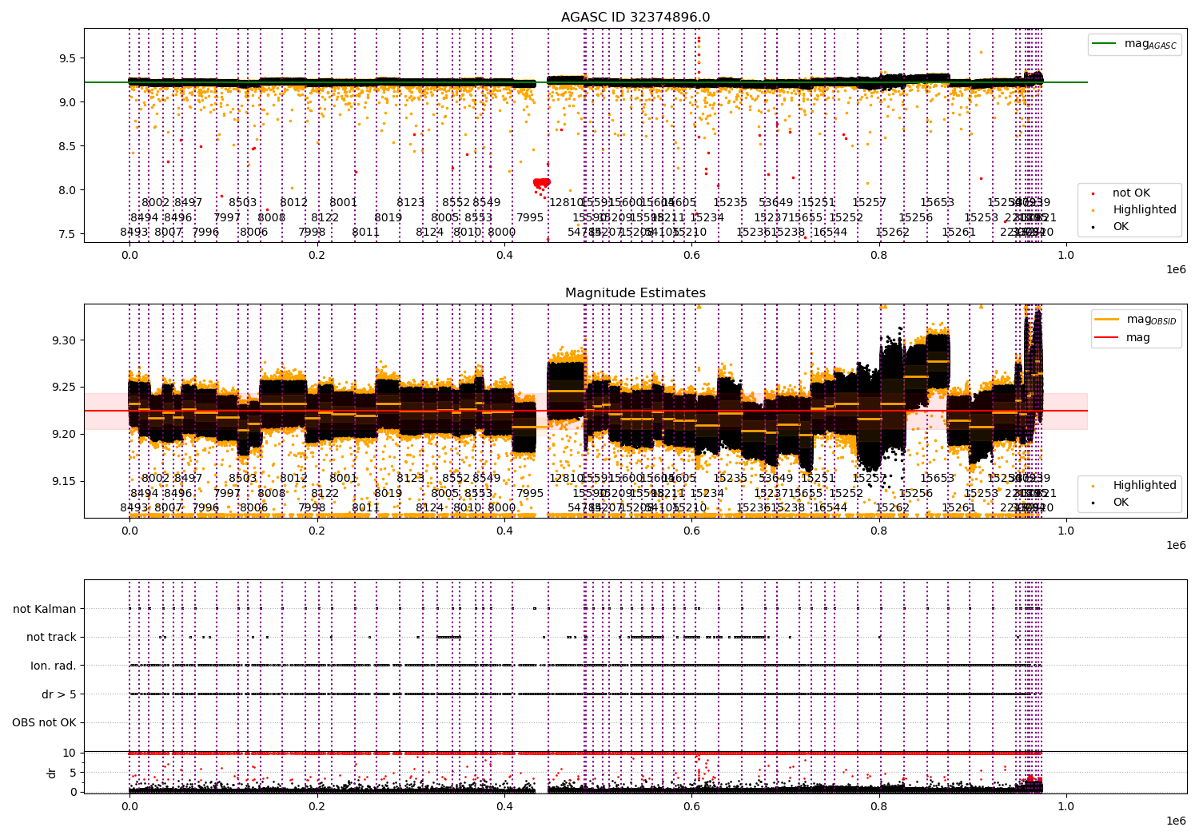Click the 9.20 tick of the middle plot
Screen dimensions: 1199x839
(x=65, y=435)
